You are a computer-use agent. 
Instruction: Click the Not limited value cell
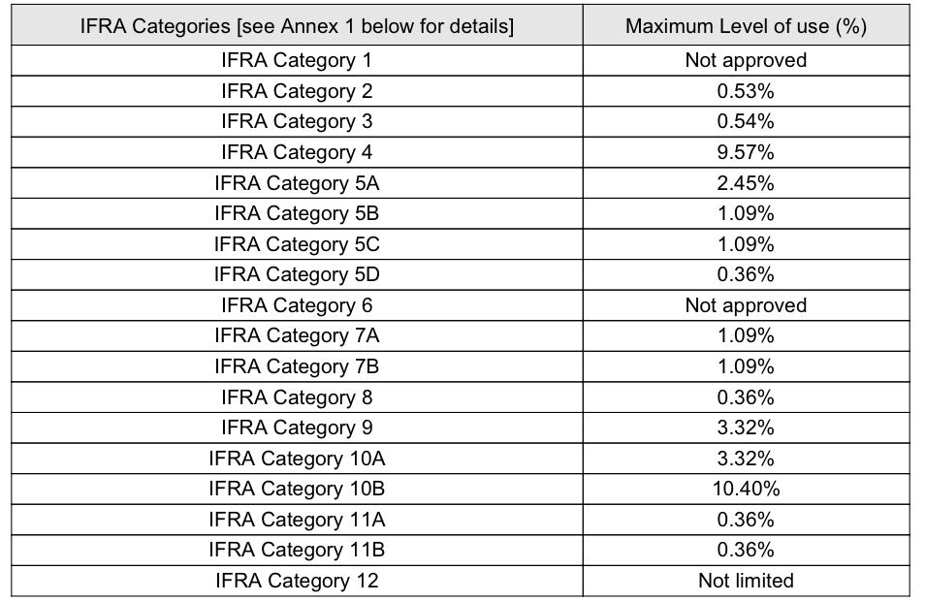[746, 581]
